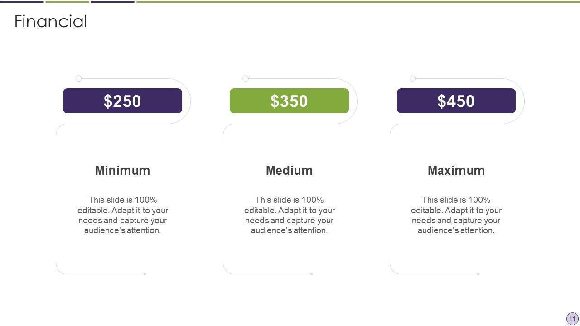The width and height of the screenshot is (580, 326).
Task: Click the description paragraph under Medium
Action: 289,215
